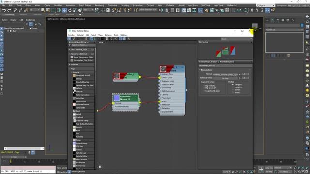Click the lock icon in Scene Explorer toolbar
The height and width of the screenshot is (174, 310).
[35, 24]
